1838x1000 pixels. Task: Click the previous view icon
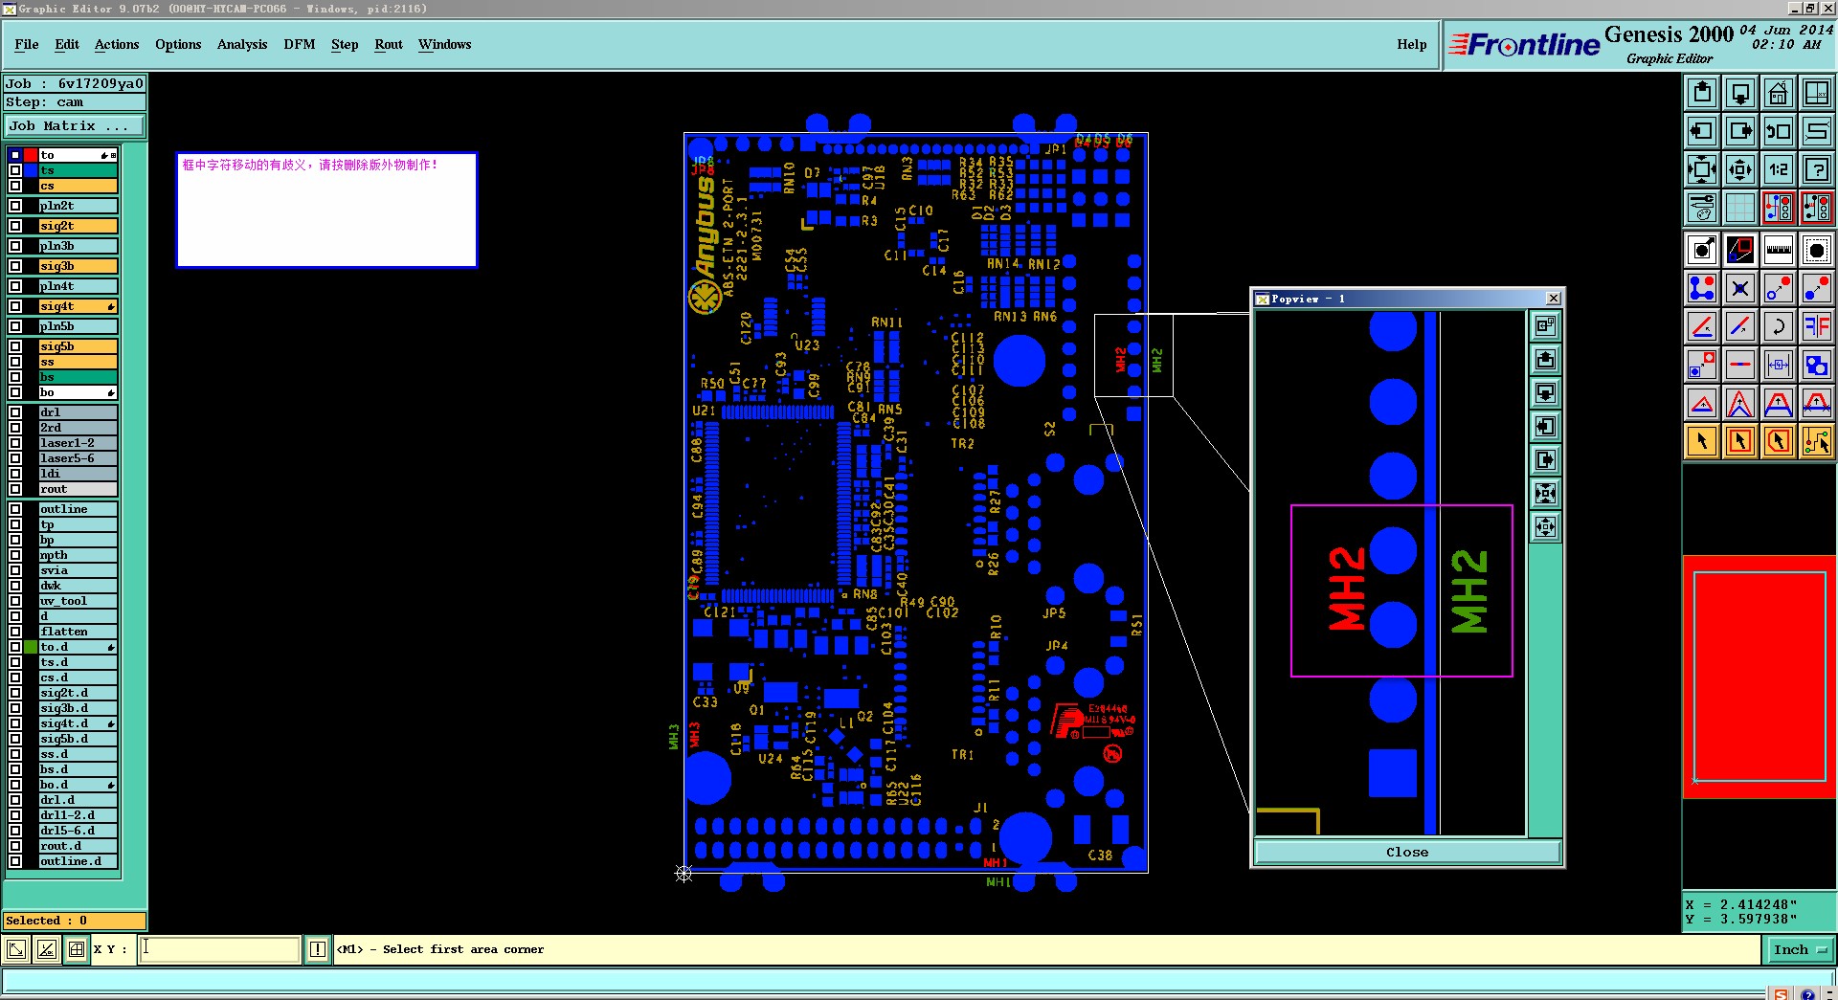click(1779, 131)
